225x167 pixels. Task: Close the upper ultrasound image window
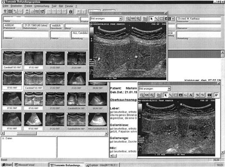[x=165, y=13]
